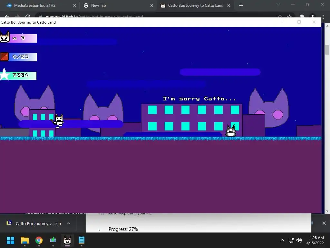
Task: Open the Notepad taskbar icon
Action: (82, 240)
